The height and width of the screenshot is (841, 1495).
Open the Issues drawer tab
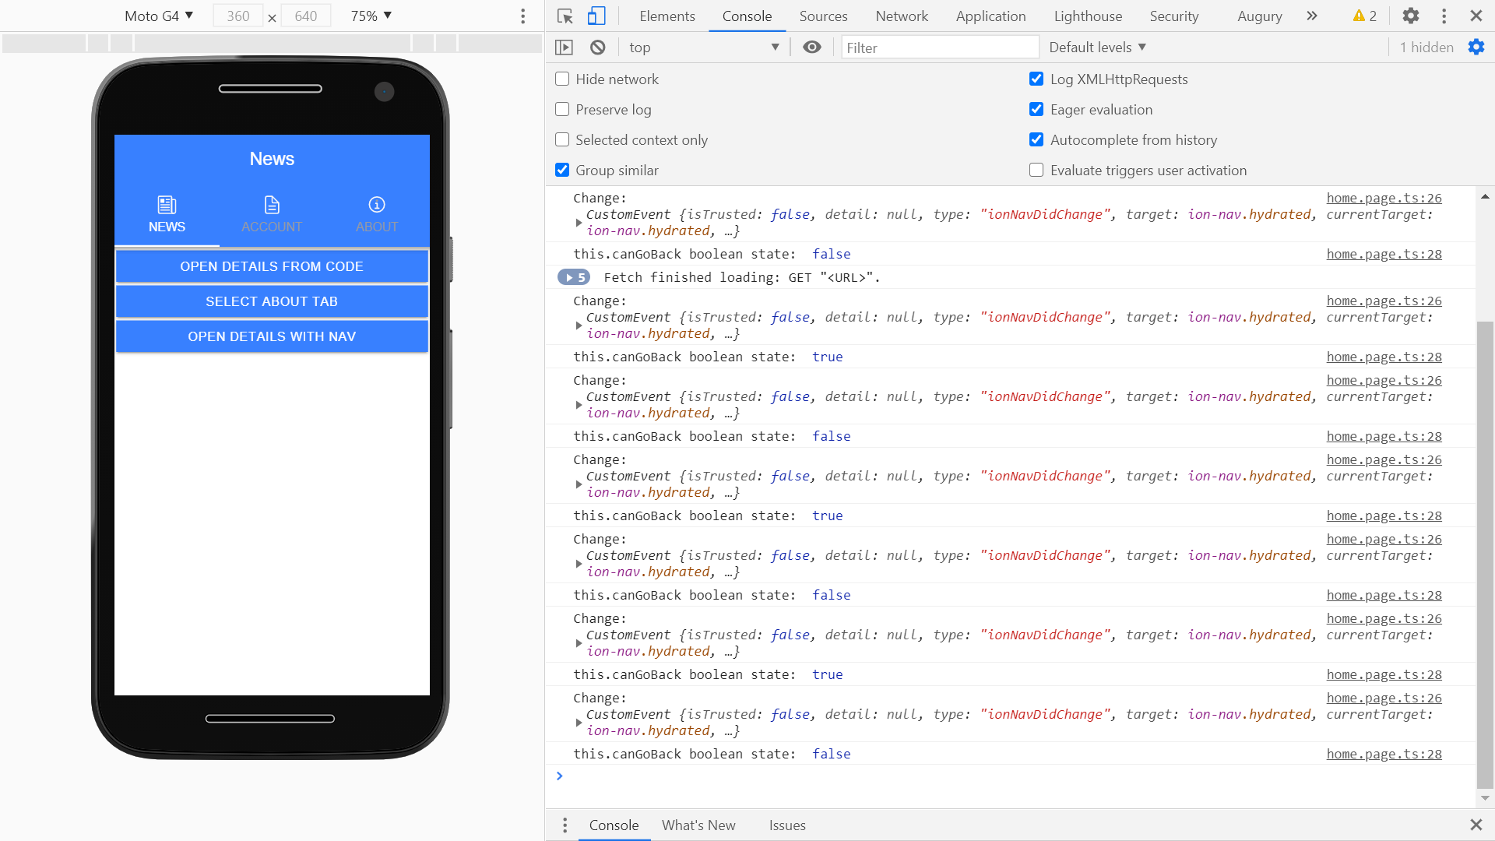coord(786,825)
